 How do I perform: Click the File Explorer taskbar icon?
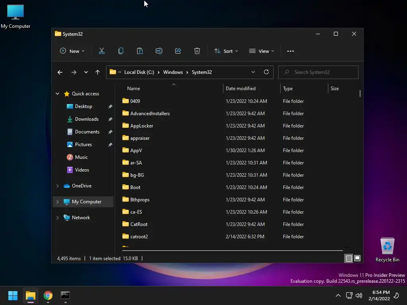point(30,295)
